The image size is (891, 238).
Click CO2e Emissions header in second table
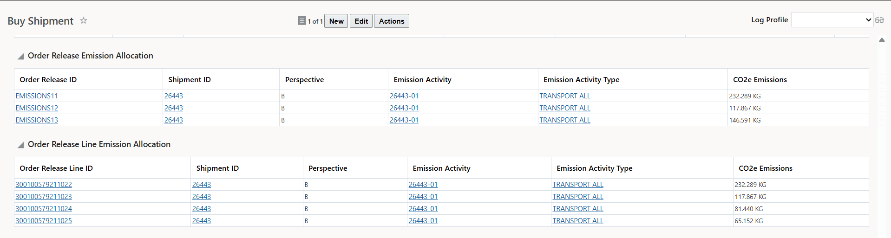click(766, 168)
